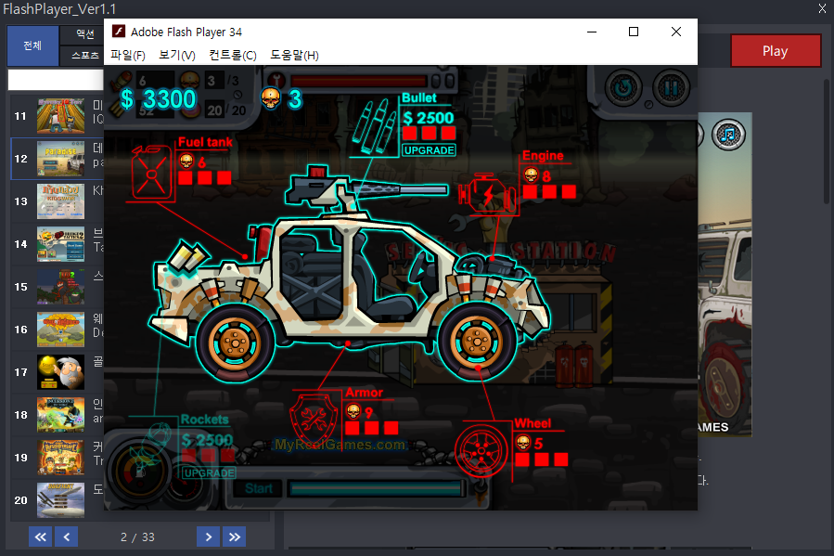Select the 전체 category tab

pyautogui.click(x=32, y=45)
